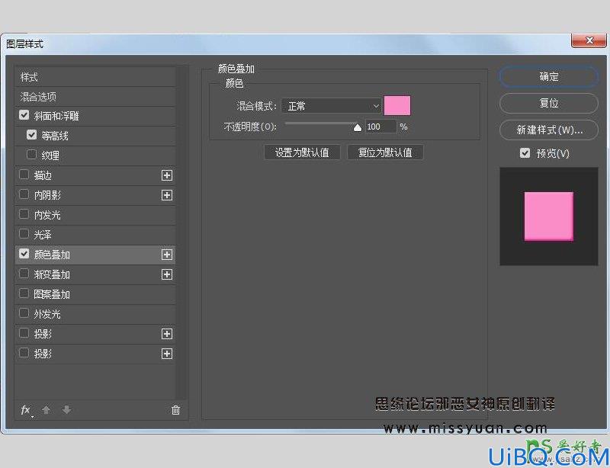The height and width of the screenshot is (468, 610).
Task: Click the 新建样式(W)... button
Action: point(549,130)
